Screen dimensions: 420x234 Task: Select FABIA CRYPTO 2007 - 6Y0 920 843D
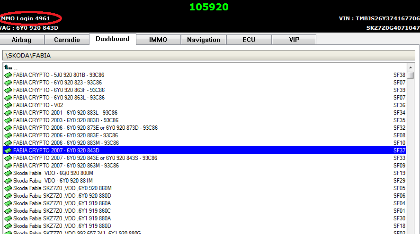click(x=56, y=150)
